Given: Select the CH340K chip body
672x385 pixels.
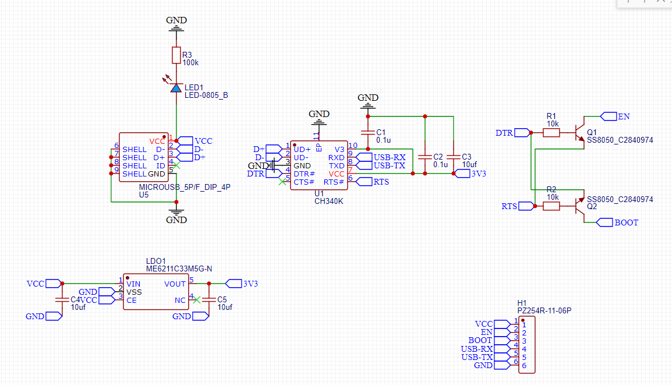Looking at the screenshot, I should [319, 165].
